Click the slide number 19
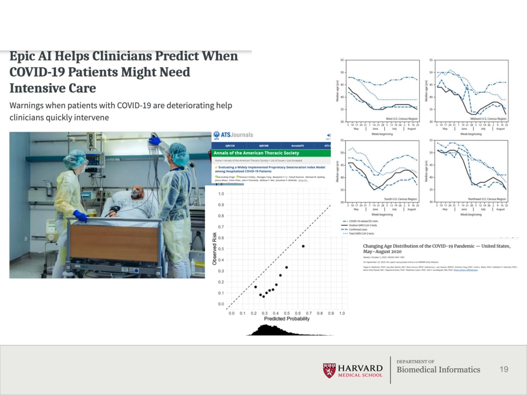527x395 pixels. click(x=504, y=369)
